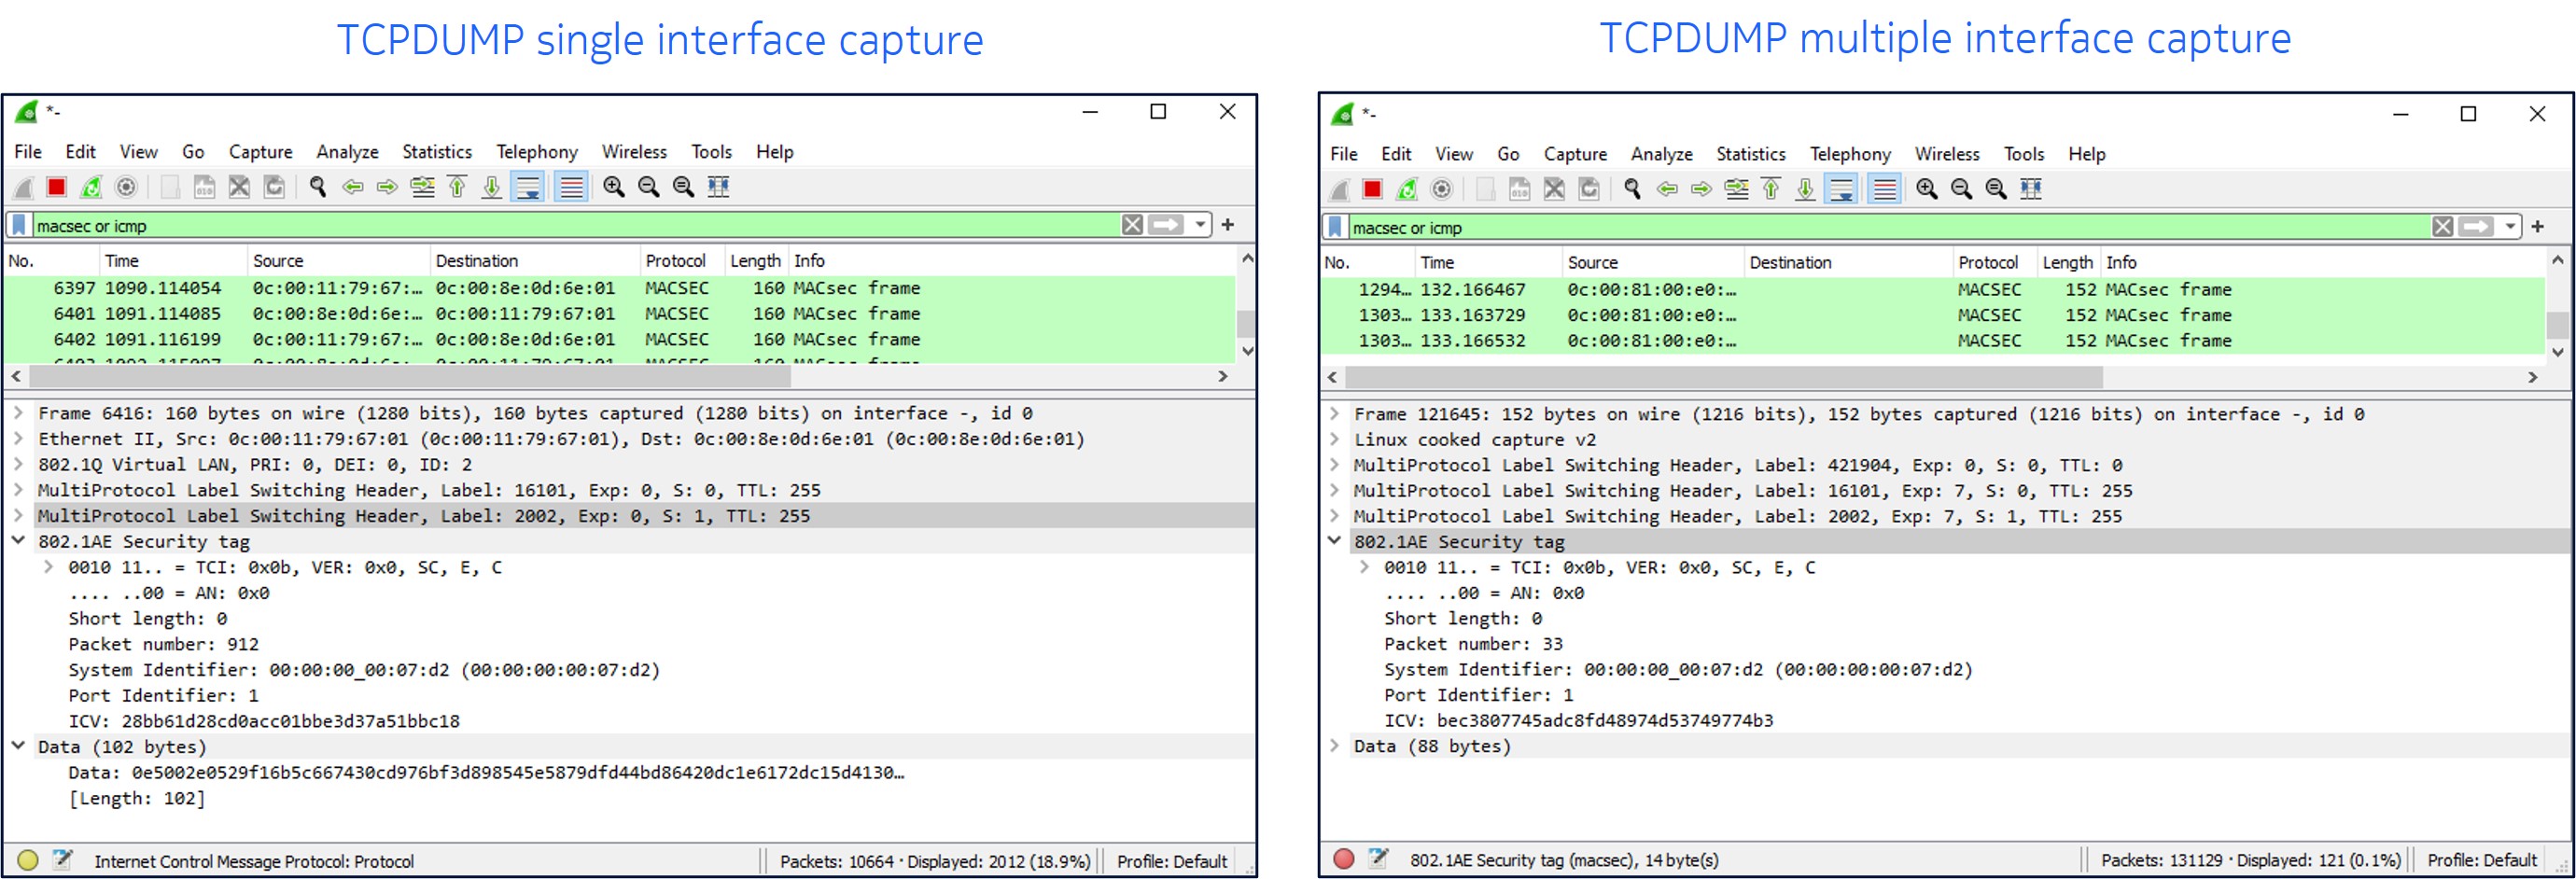Toggle autoscroll during live capture, single interface window
Screen dimensions: 2576x879
coord(527,187)
